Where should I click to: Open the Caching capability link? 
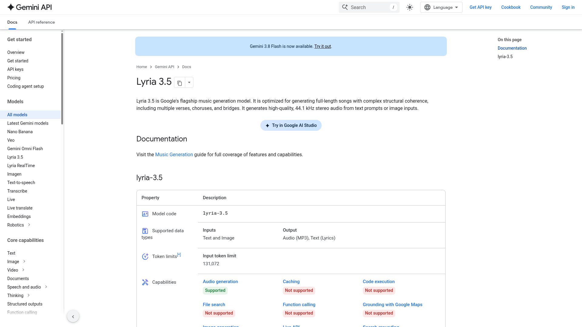coord(291,282)
